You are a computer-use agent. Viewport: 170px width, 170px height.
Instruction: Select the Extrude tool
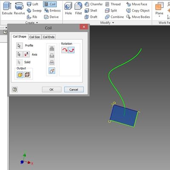pyautogui.click(x=7, y=8)
